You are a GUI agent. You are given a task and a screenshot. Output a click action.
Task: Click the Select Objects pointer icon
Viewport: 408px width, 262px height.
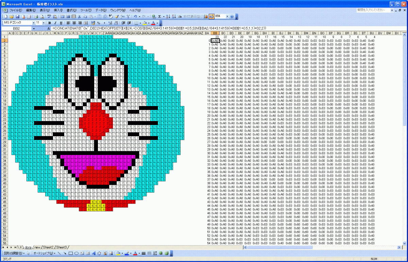pyautogui.click(x=28, y=253)
